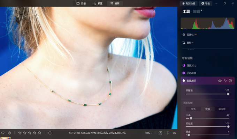The width and height of the screenshot is (237, 139).
Task: Open Dodge & Burn info icon
Action: click(230, 81)
